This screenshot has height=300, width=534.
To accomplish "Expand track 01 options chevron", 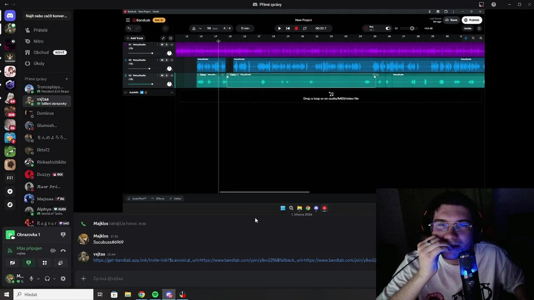I will pyautogui.click(x=171, y=45).
